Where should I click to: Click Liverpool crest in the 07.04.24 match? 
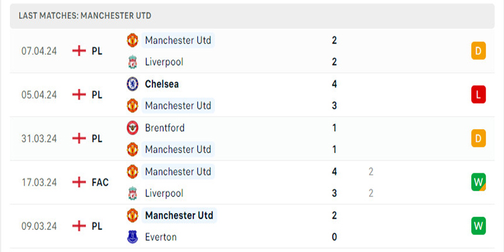click(x=132, y=62)
